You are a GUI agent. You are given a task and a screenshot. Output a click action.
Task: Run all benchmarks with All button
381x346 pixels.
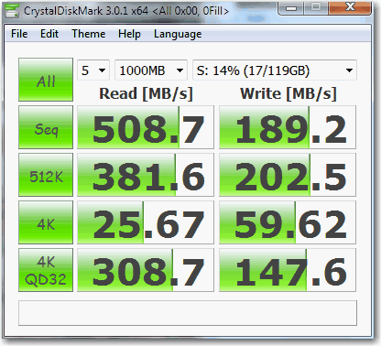pyautogui.click(x=46, y=80)
